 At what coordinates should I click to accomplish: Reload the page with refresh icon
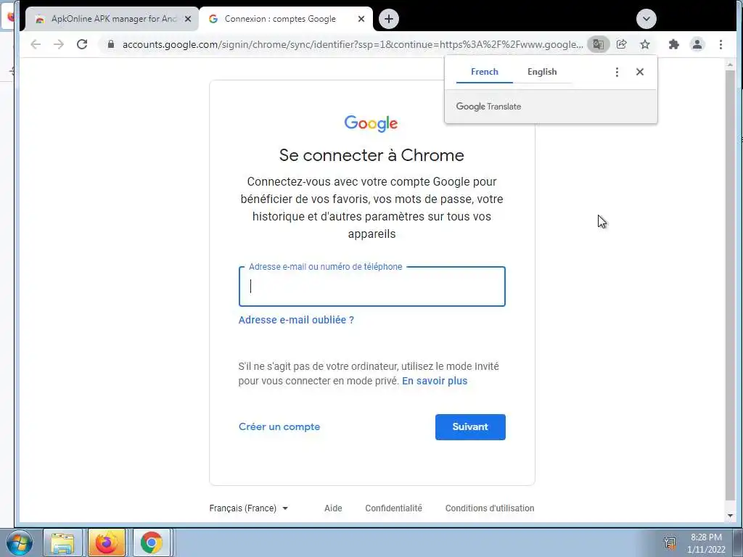click(82, 44)
